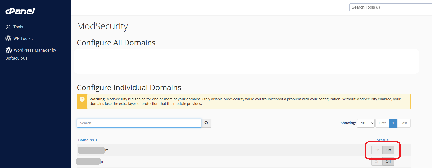Open WP Toolkit from the sidebar
This screenshot has height=168, width=432.
[x=23, y=38]
